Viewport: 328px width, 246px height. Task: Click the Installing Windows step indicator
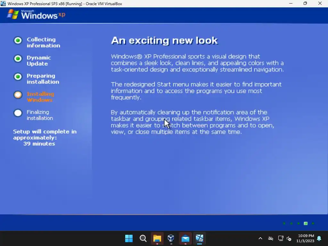pos(18,95)
